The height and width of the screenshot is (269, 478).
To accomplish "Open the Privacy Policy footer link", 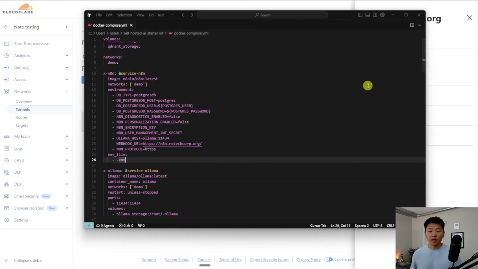I will click(309, 260).
